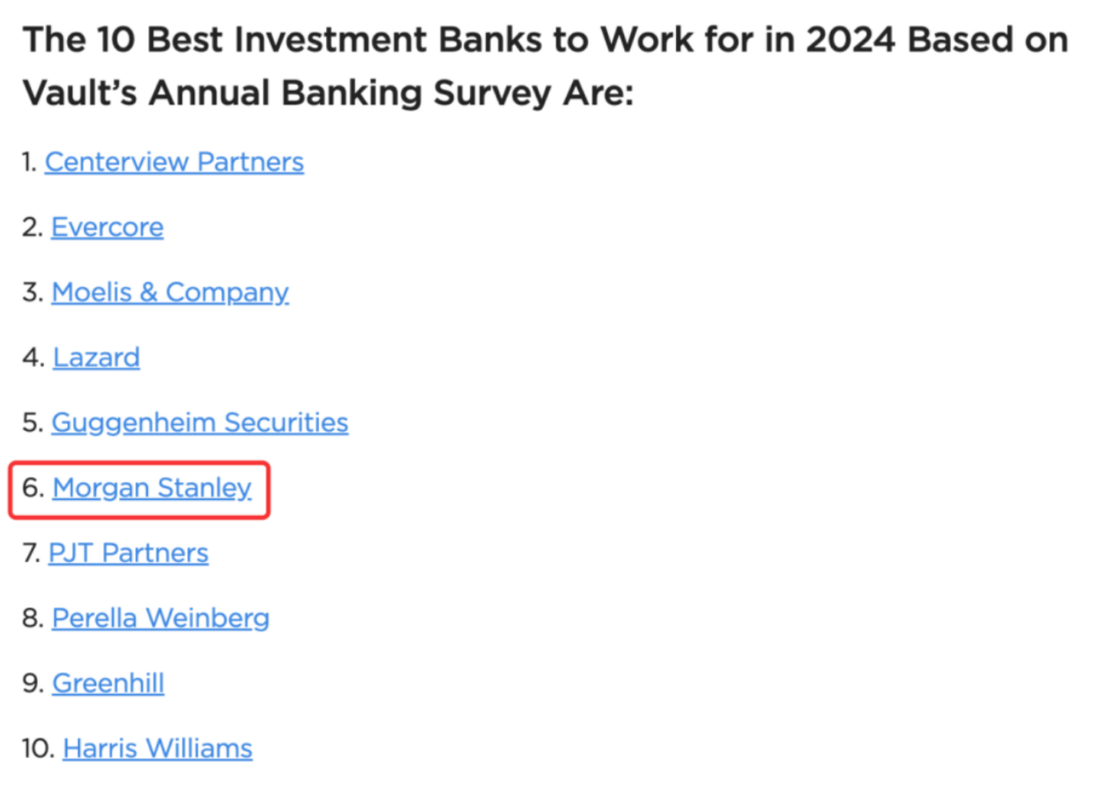Click list number 3 before Moelis & Company
The image size is (1093, 792).
(x=32, y=292)
